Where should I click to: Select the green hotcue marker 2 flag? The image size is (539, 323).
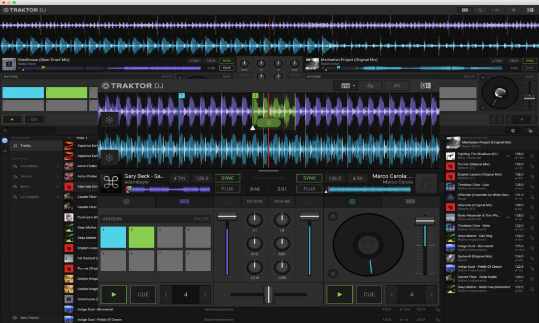pyautogui.click(x=255, y=96)
